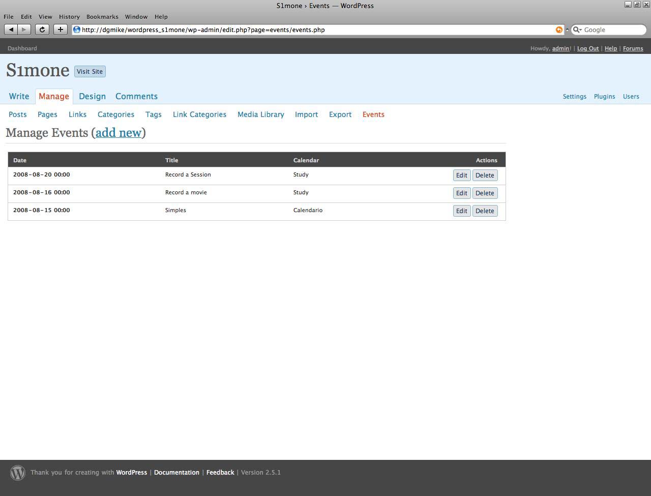Select the Manage tab

(x=54, y=96)
